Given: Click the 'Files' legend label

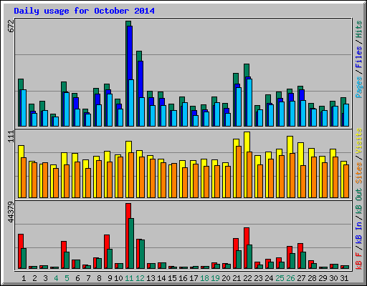Looking at the screenshot, I should pyautogui.click(x=359, y=57).
